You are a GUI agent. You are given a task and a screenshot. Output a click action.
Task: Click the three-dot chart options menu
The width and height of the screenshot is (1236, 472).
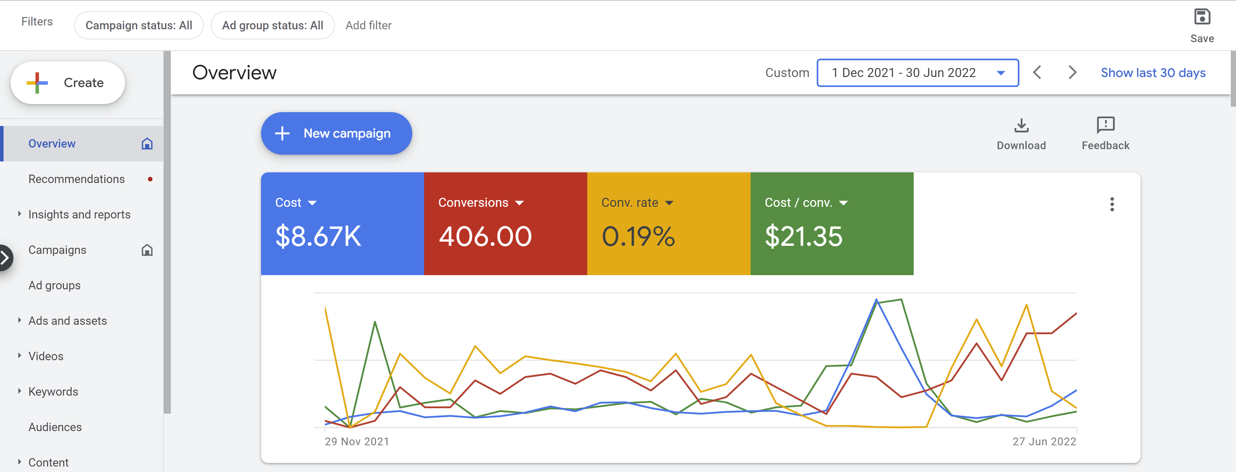(x=1112, y=204)
